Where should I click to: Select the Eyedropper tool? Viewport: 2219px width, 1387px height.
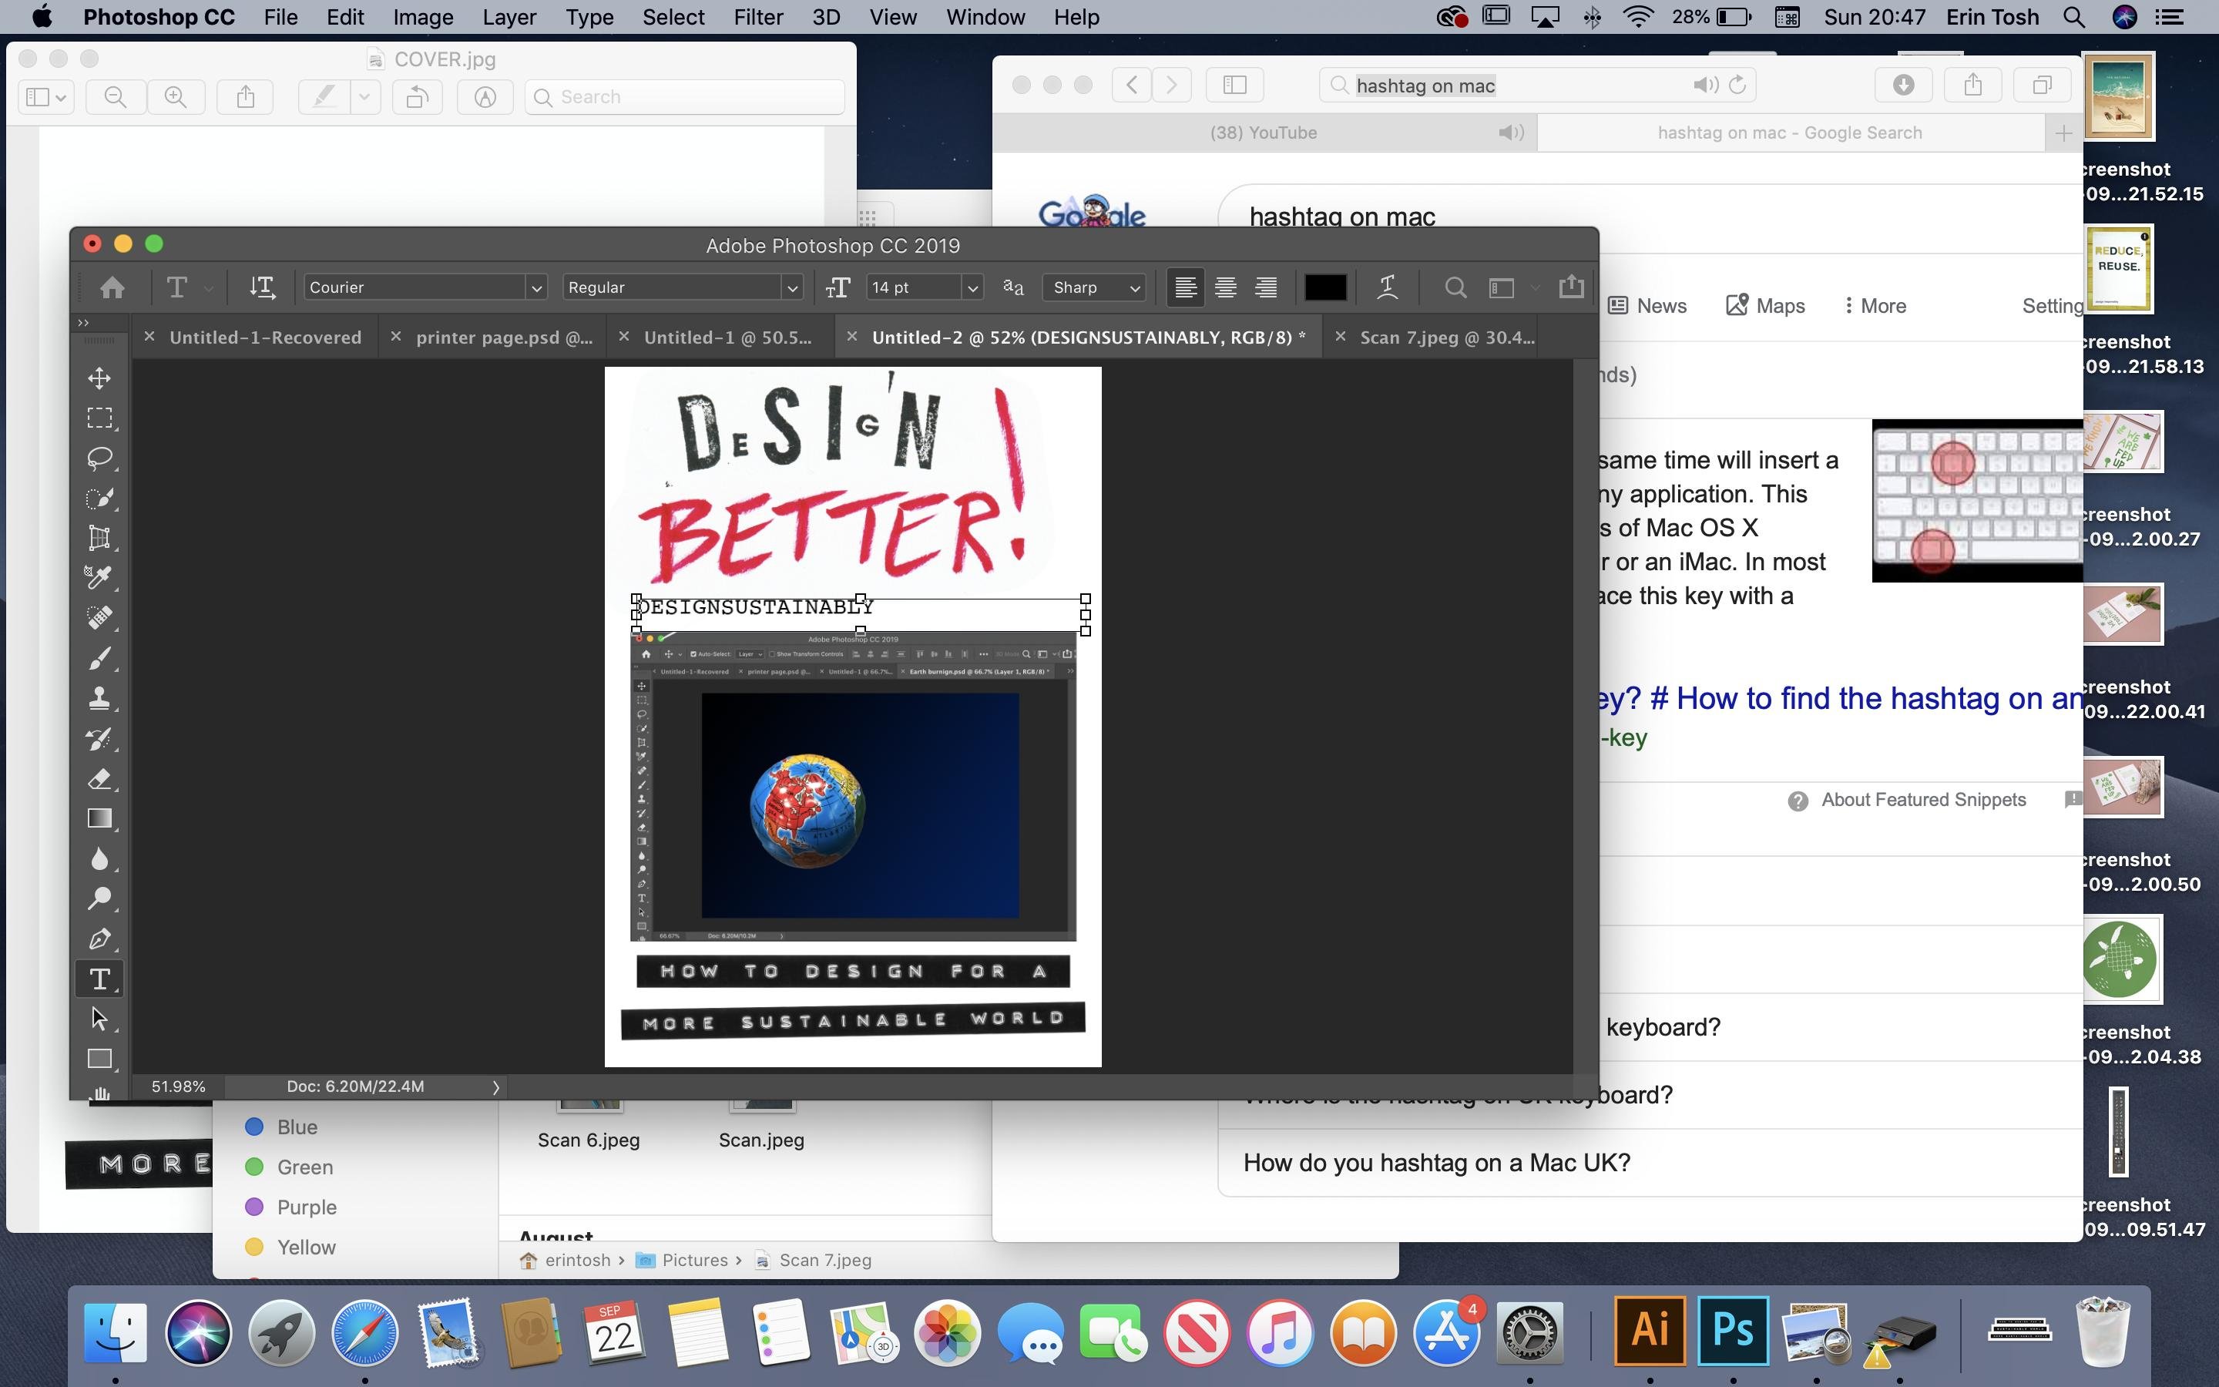pyautogui.click(x=99, y=578)
